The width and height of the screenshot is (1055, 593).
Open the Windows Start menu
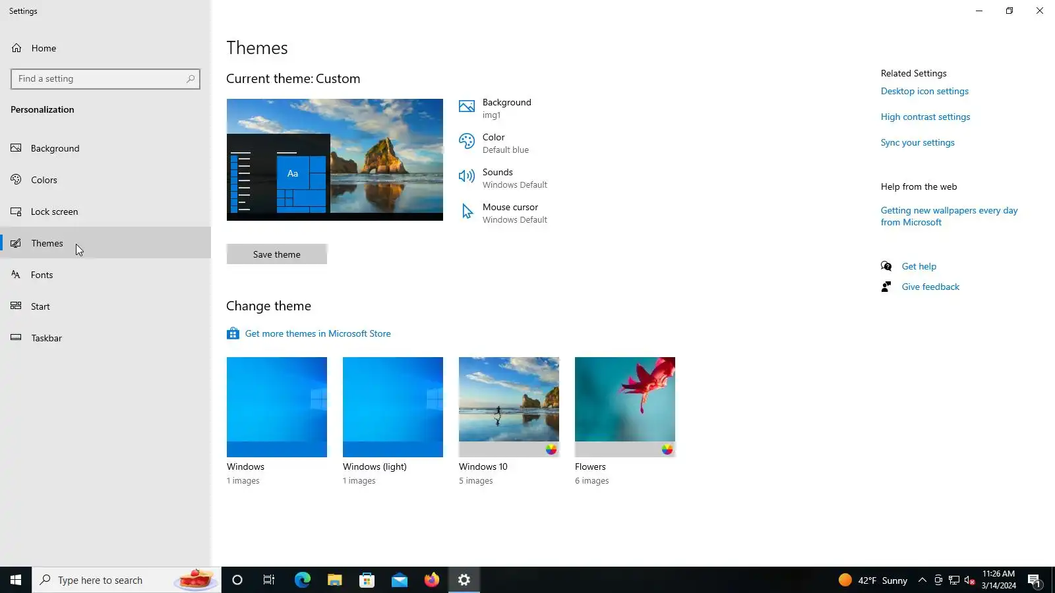coord(16,580)
